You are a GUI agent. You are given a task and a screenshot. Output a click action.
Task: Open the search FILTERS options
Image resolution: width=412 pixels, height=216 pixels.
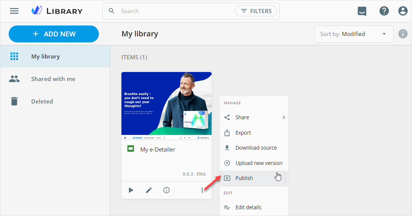tap(256, 11)
